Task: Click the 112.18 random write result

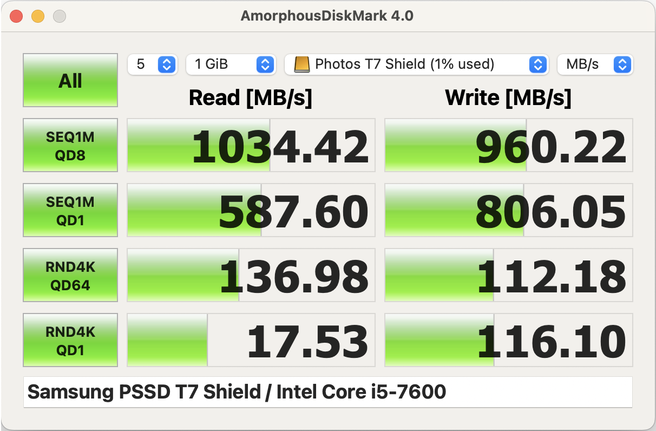Action: 508,275
